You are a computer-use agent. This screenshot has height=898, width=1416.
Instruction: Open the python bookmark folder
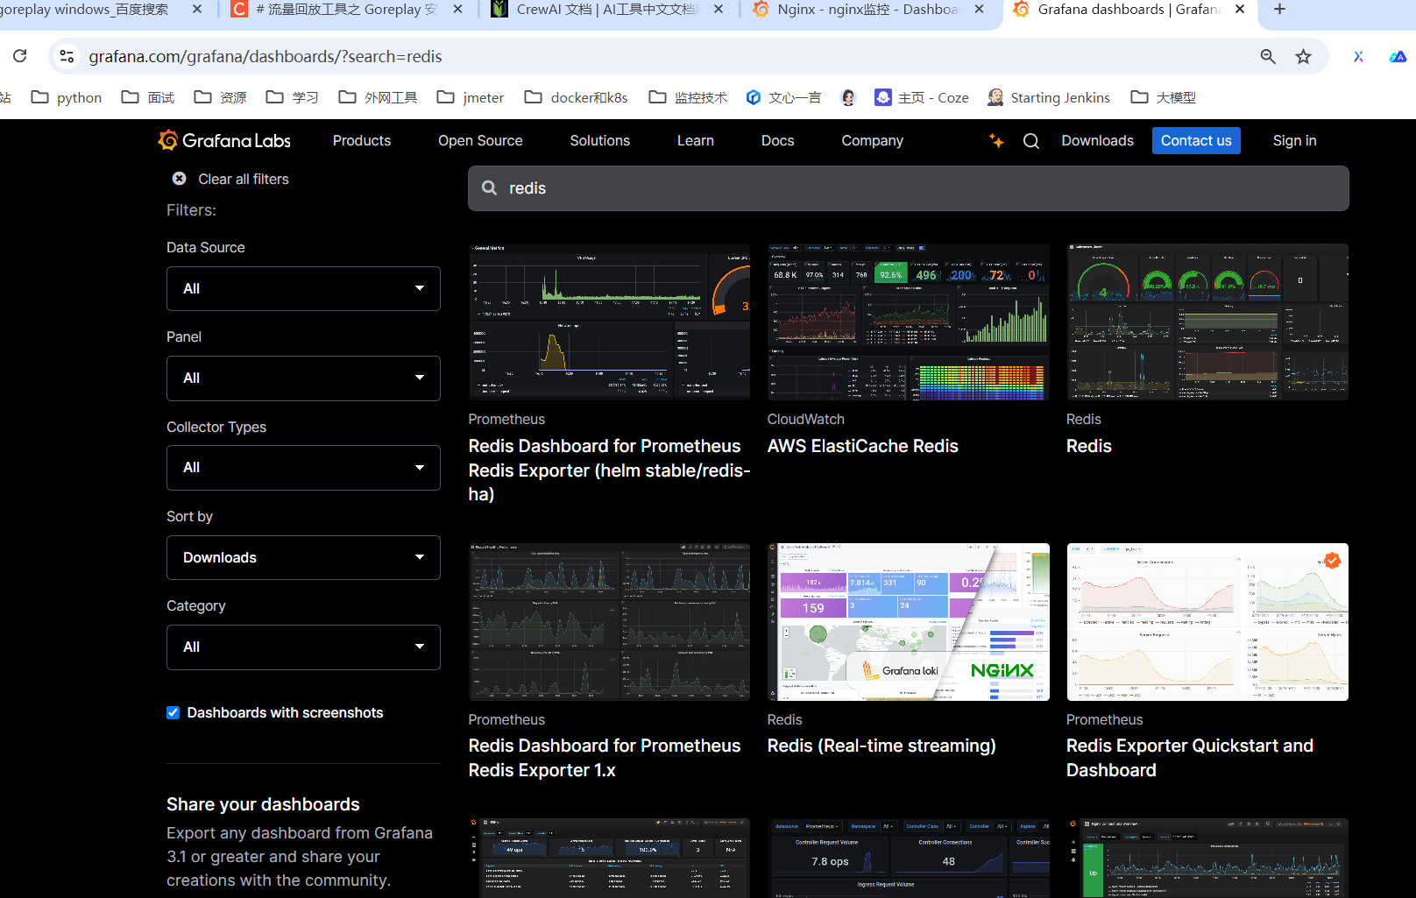(x=67, y=97)
